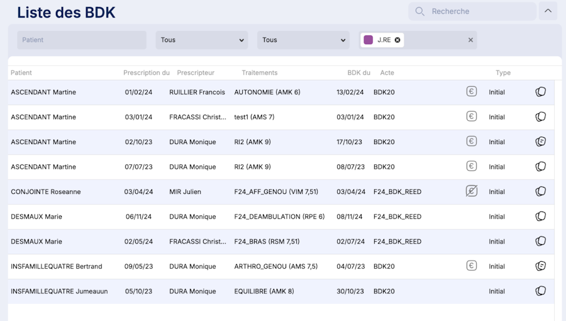
Task: Click the euro icon on the 08/07/23 BDK row
Action: point(472,167)
